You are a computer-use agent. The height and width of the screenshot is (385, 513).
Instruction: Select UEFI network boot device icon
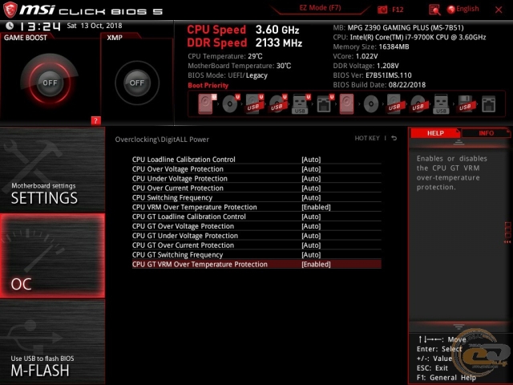325,104
